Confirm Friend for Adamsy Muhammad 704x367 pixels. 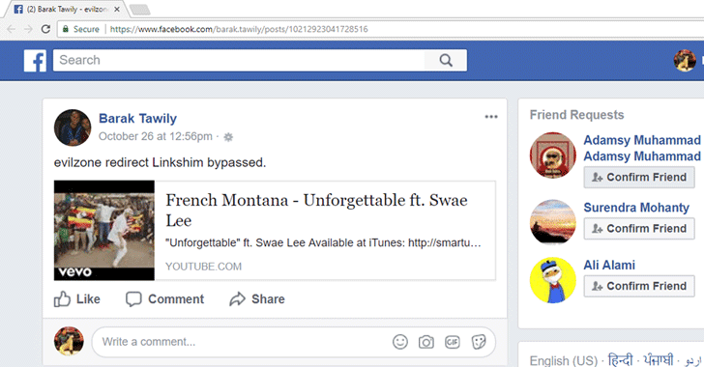(x=639, y=177)
